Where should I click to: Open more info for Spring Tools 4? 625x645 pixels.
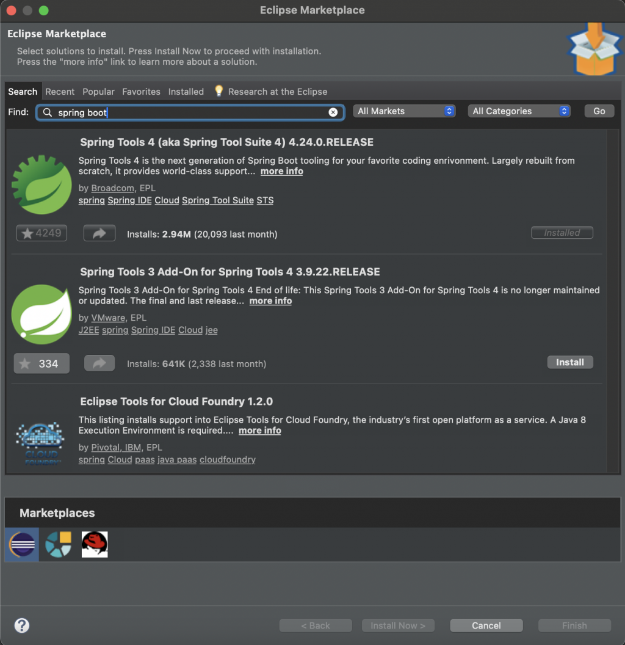pos(281,171)
